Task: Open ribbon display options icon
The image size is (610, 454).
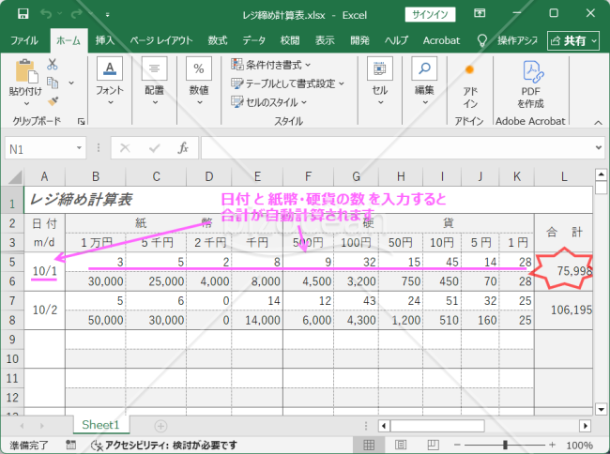Action: (480, 14)
